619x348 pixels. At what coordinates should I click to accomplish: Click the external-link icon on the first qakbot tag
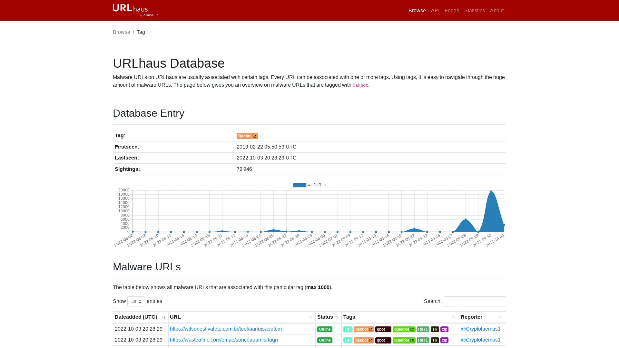tap(370, 329)
